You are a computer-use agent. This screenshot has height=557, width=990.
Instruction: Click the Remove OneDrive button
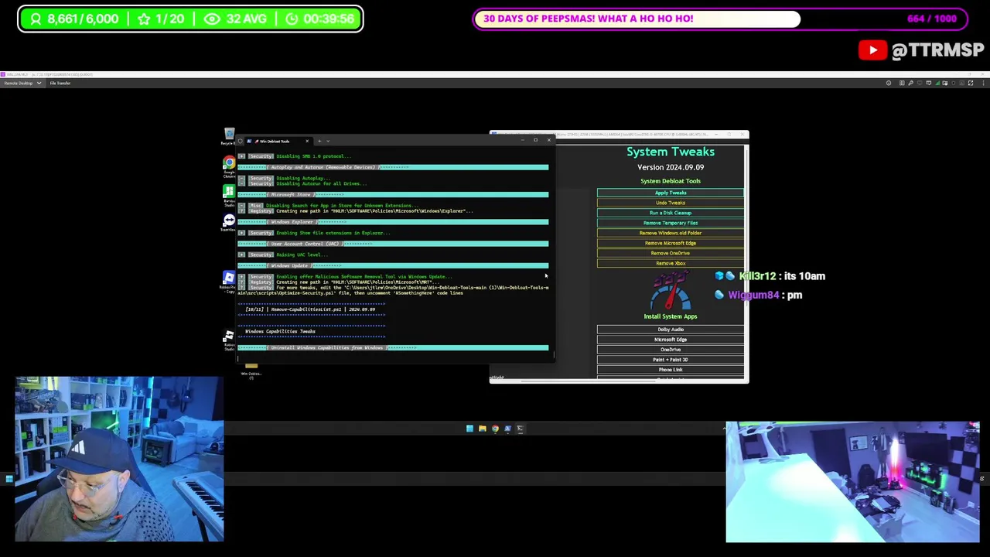tap(671, 253)
